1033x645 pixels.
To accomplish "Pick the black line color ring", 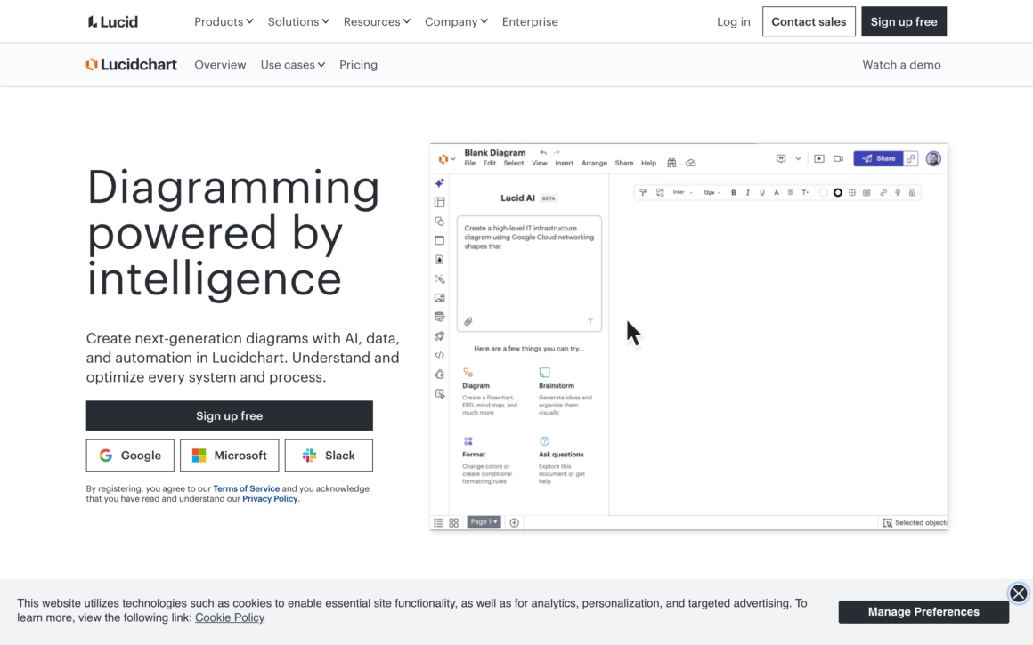I will 837,193.
